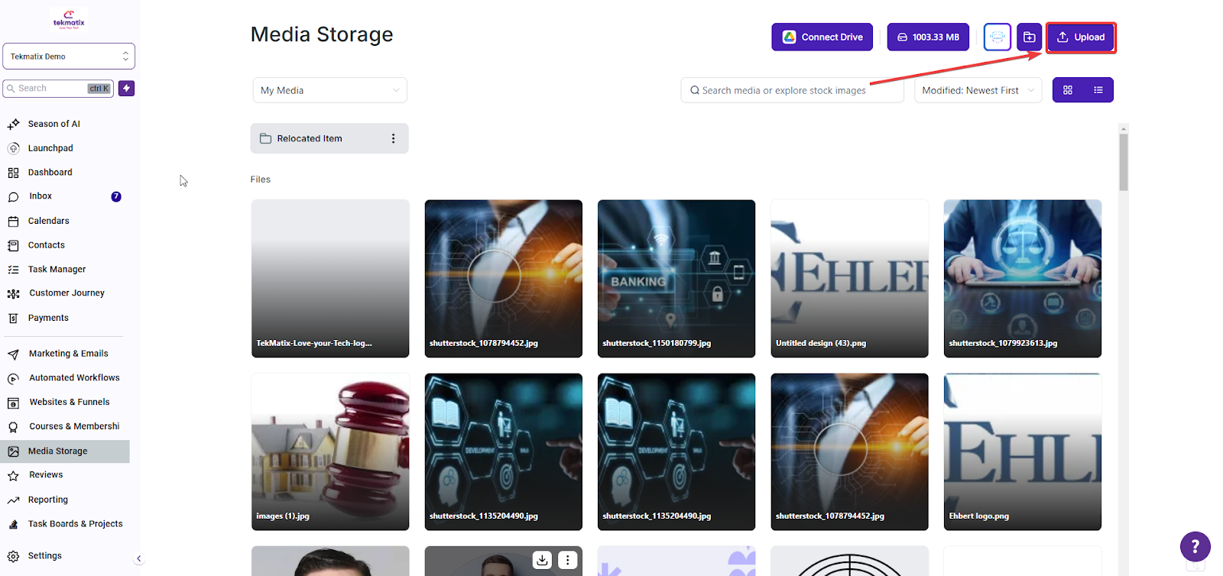The height and width of the screenshot is (576, 1223).
Task: Click the Inbox chat bubble icon
Action: (x=13, y=197)
